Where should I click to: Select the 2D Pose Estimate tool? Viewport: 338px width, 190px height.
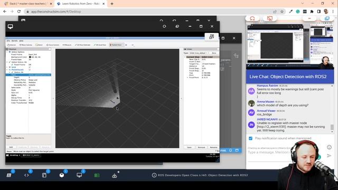(82, 45)
